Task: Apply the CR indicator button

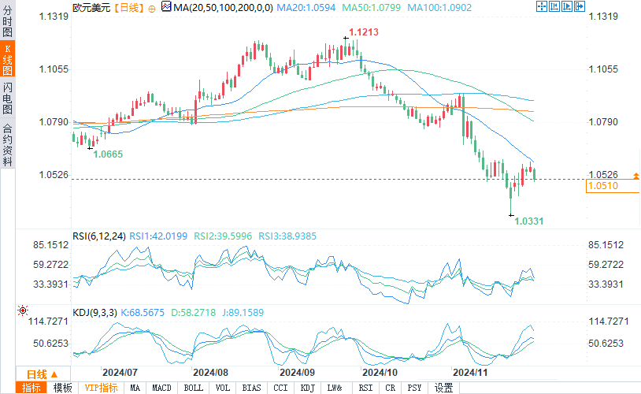Action: pos(391,388)
